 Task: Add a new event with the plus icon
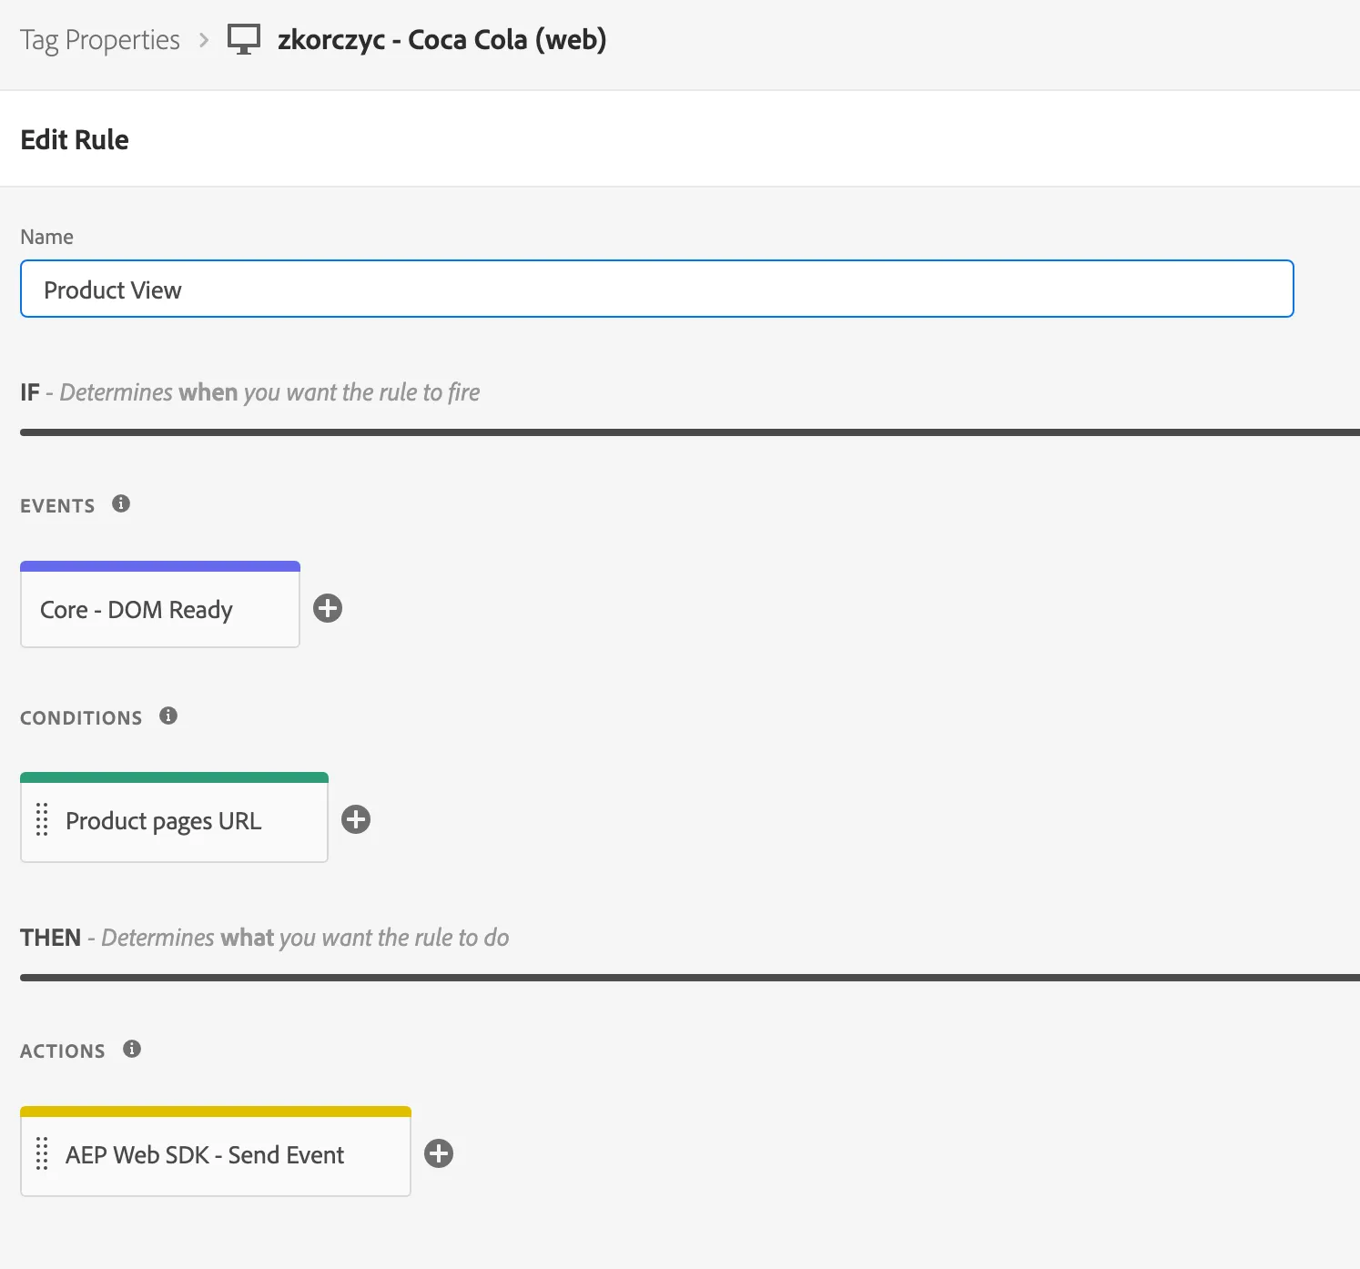pyautogui.click(x=328, y=608)
